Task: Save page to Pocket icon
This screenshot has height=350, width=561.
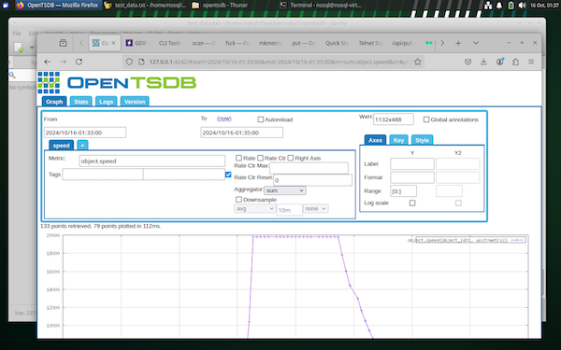Action: [467, 62]
